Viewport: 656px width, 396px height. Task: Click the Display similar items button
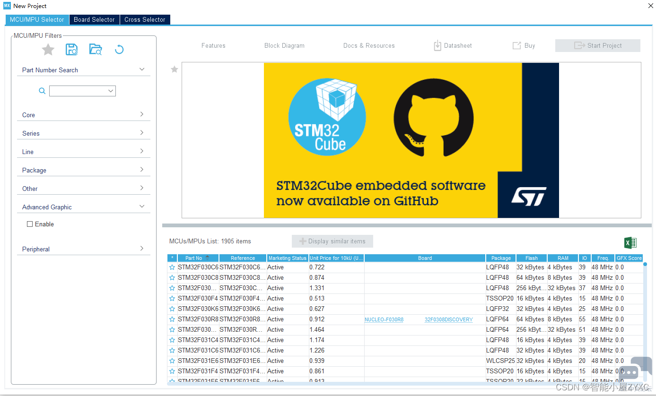coord(332,241)
